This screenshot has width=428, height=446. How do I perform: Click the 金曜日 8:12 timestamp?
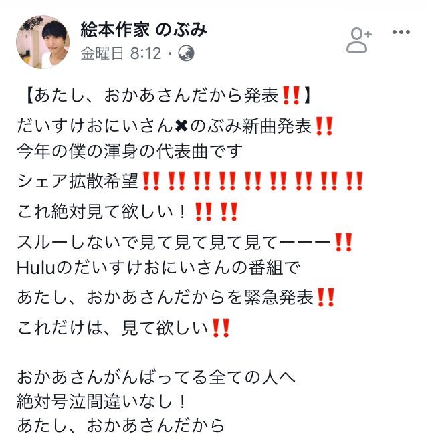[121, 53]
